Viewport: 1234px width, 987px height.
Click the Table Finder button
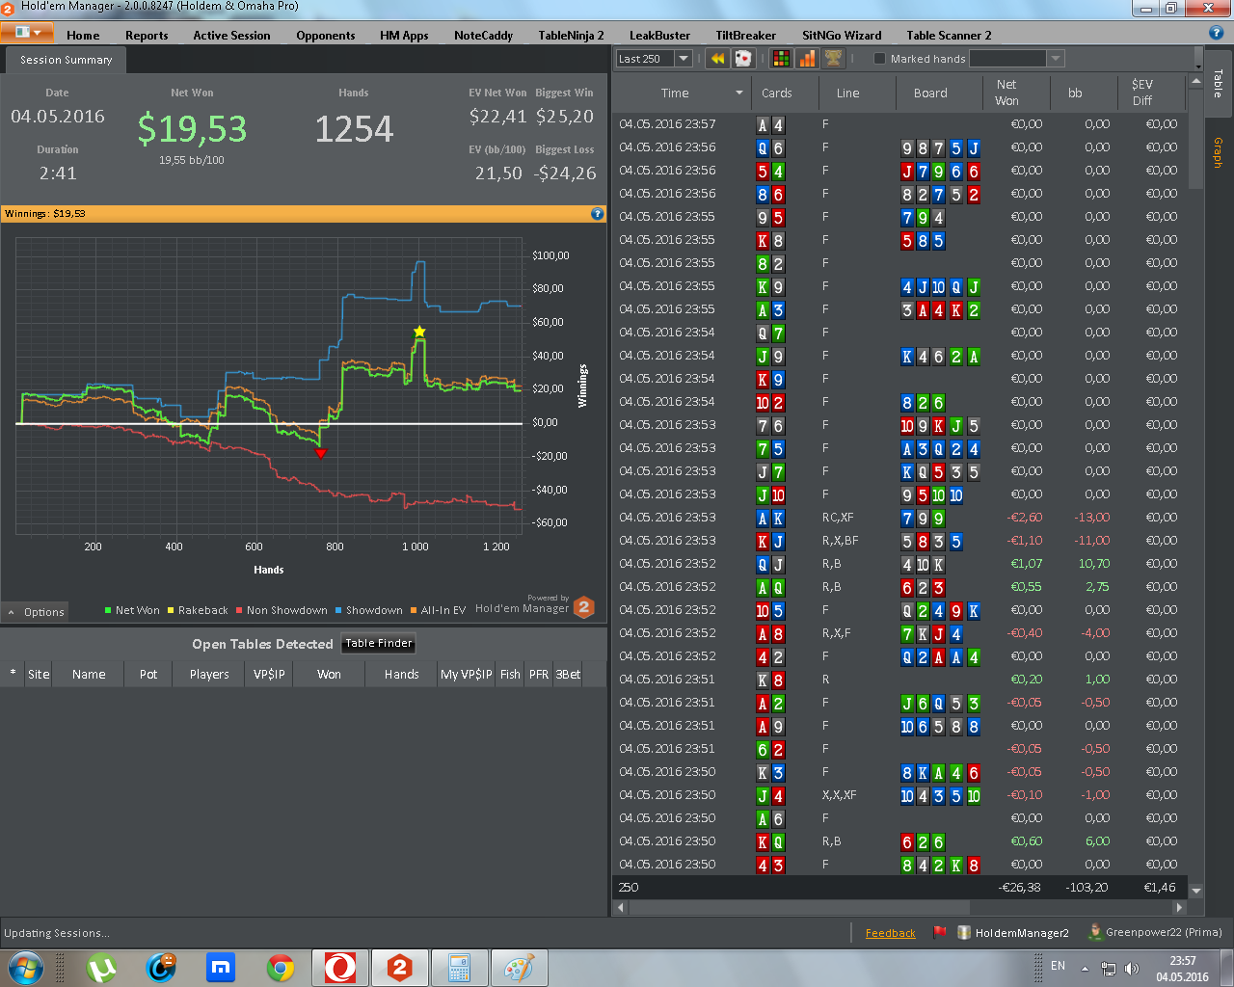pos(379,644)
